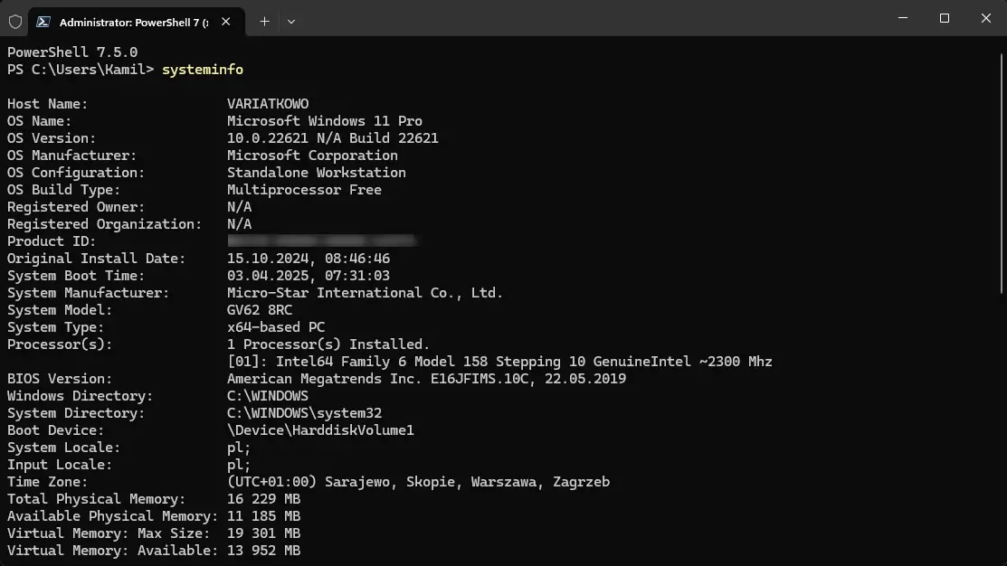Close the Administrator: PowerShell 7 tab

[226, 22]
